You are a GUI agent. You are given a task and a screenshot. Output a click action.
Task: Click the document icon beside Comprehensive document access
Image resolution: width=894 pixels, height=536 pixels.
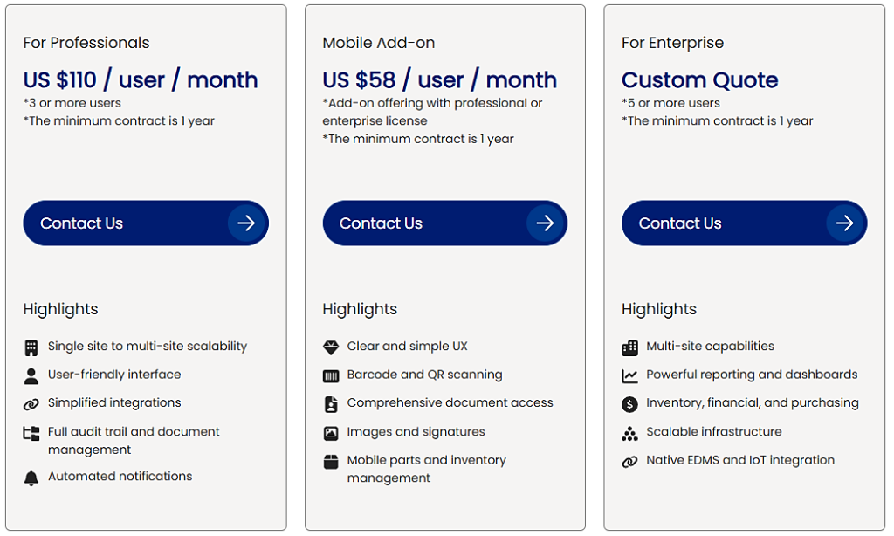331,403
